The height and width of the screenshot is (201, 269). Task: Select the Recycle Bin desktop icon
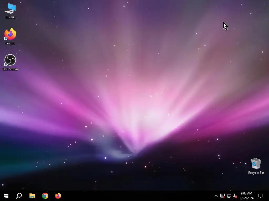pos(256,166)
